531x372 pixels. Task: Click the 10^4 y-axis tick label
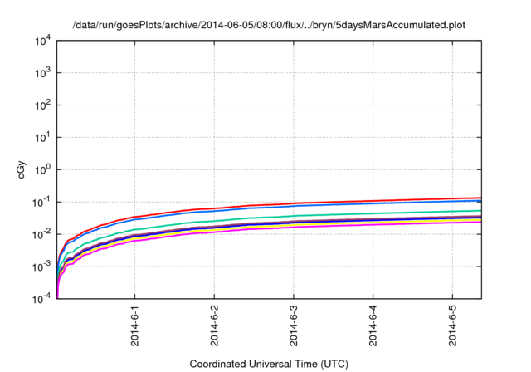[42, 41]
